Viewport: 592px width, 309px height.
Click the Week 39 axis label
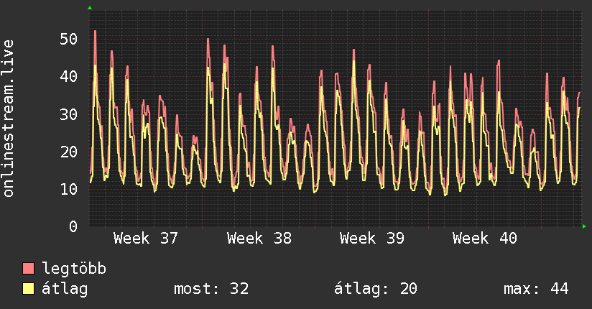tap(372, 239)
